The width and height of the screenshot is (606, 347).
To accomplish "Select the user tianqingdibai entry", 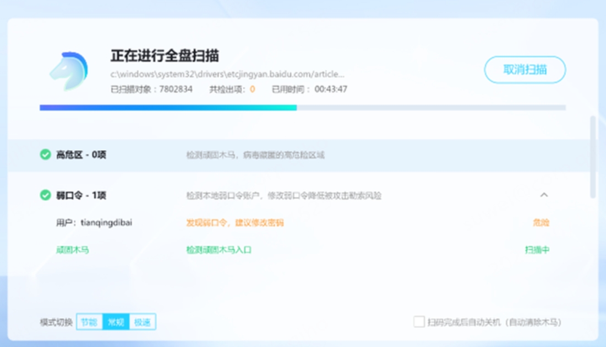I will tap(94, 223).
